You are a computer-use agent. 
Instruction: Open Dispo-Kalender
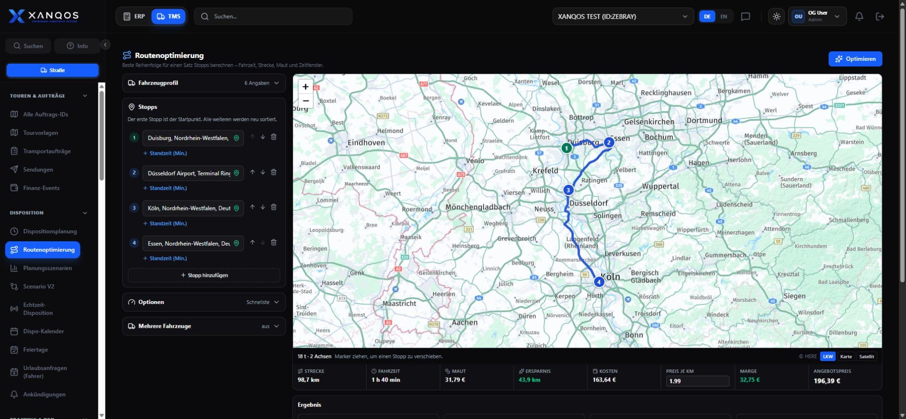click(43, 331)
